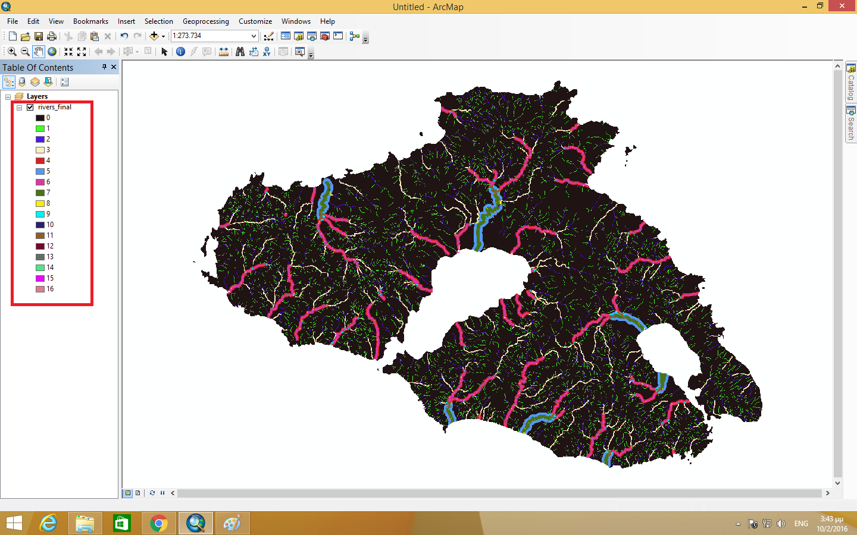Expand the Catalog side tab

click(851, 82)
